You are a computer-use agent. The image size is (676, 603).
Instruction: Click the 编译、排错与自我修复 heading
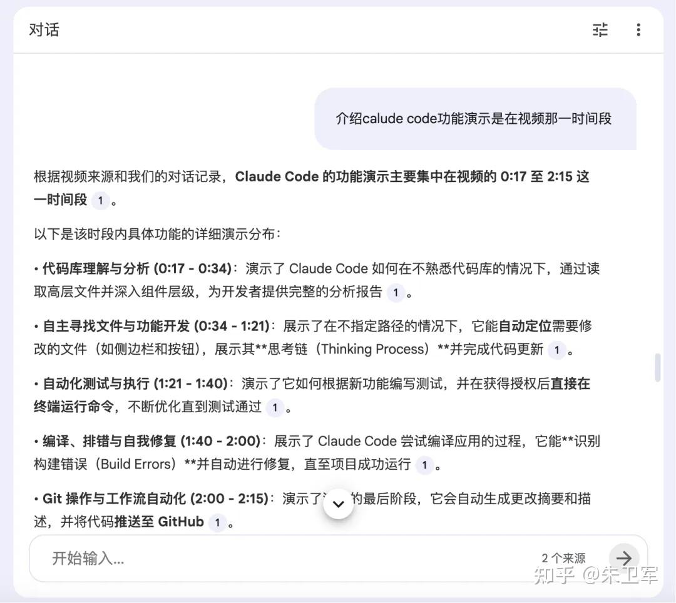pos(151,441)
